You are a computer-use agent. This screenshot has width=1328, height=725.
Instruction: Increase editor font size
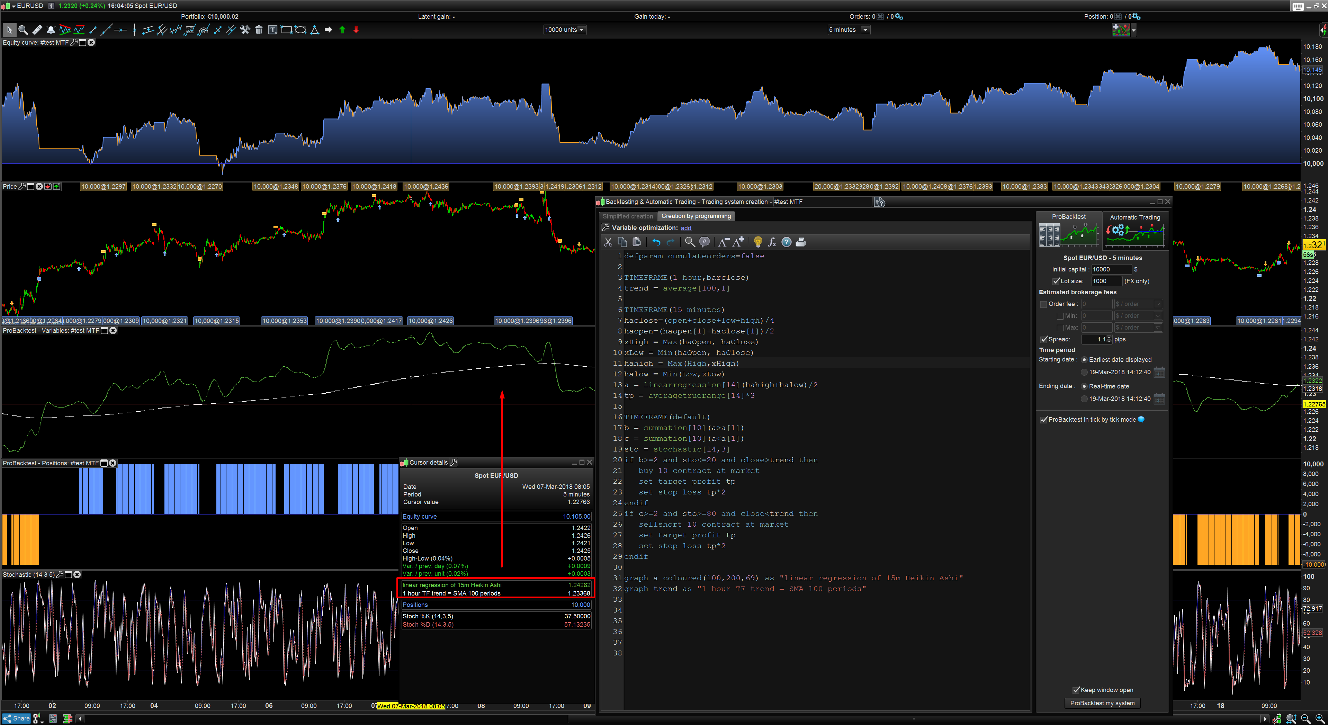point(738,242)
